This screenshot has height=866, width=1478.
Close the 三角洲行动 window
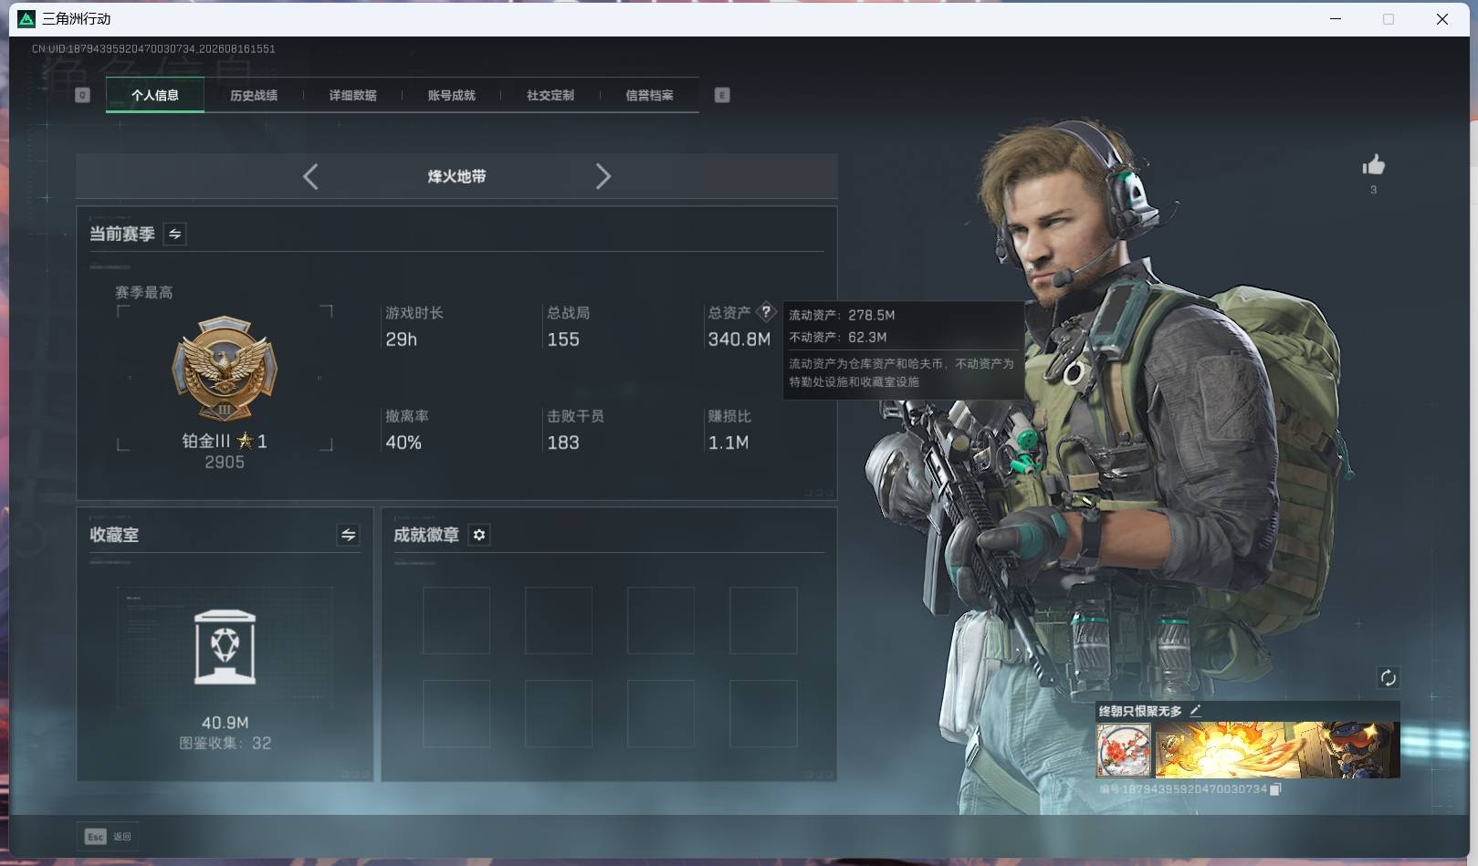[1442, 18]
